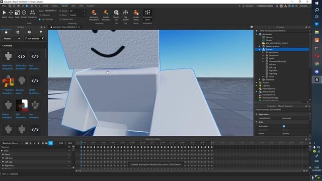Expand the Left Arm animation track

coord(3,158)
